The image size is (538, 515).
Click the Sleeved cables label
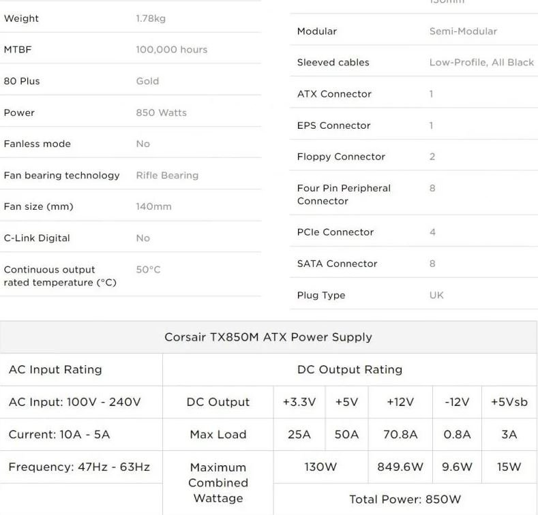tap(333, 63)
